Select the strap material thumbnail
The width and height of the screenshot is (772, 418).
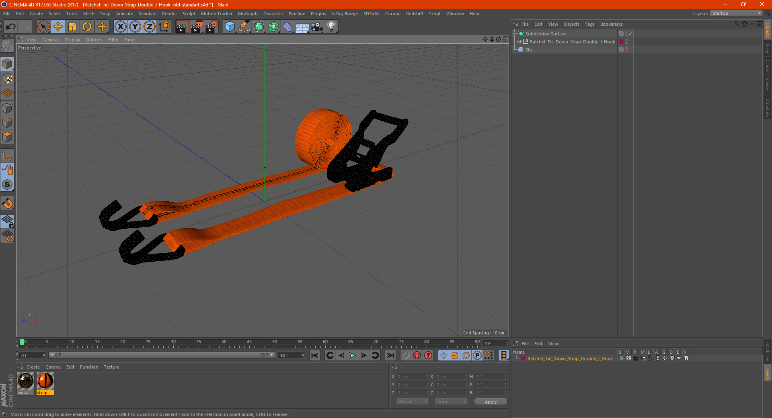pyautogui.click(x=45, y=383)
